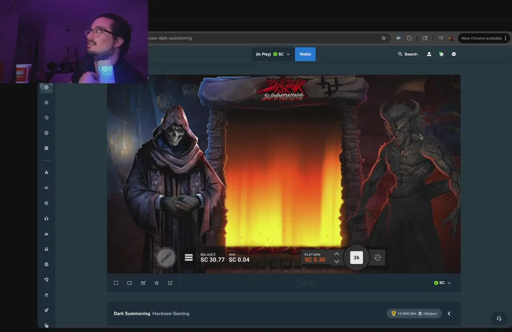Open notifications bell icon in header
This screenshot has height=332, width=512.
(441, 54)
